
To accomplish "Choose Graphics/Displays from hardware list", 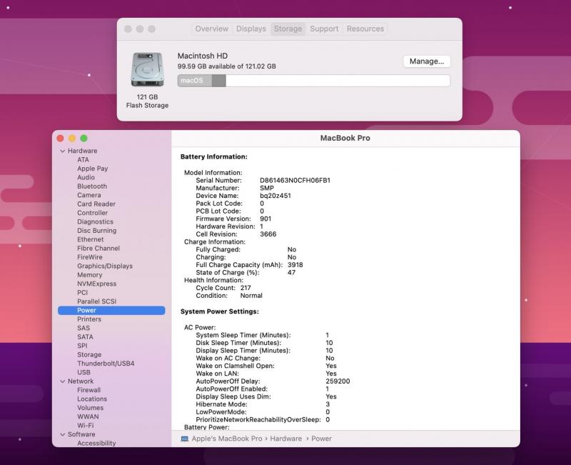I will click(x=105, y=266).
